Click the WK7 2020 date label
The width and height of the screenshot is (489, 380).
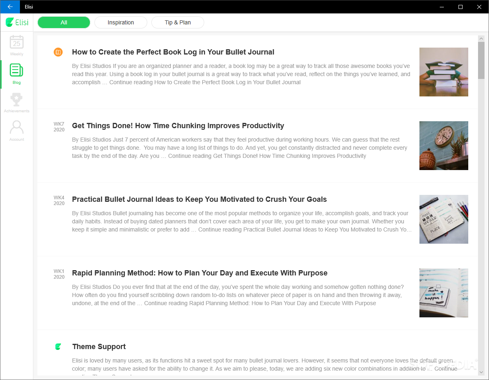point(59,127)
